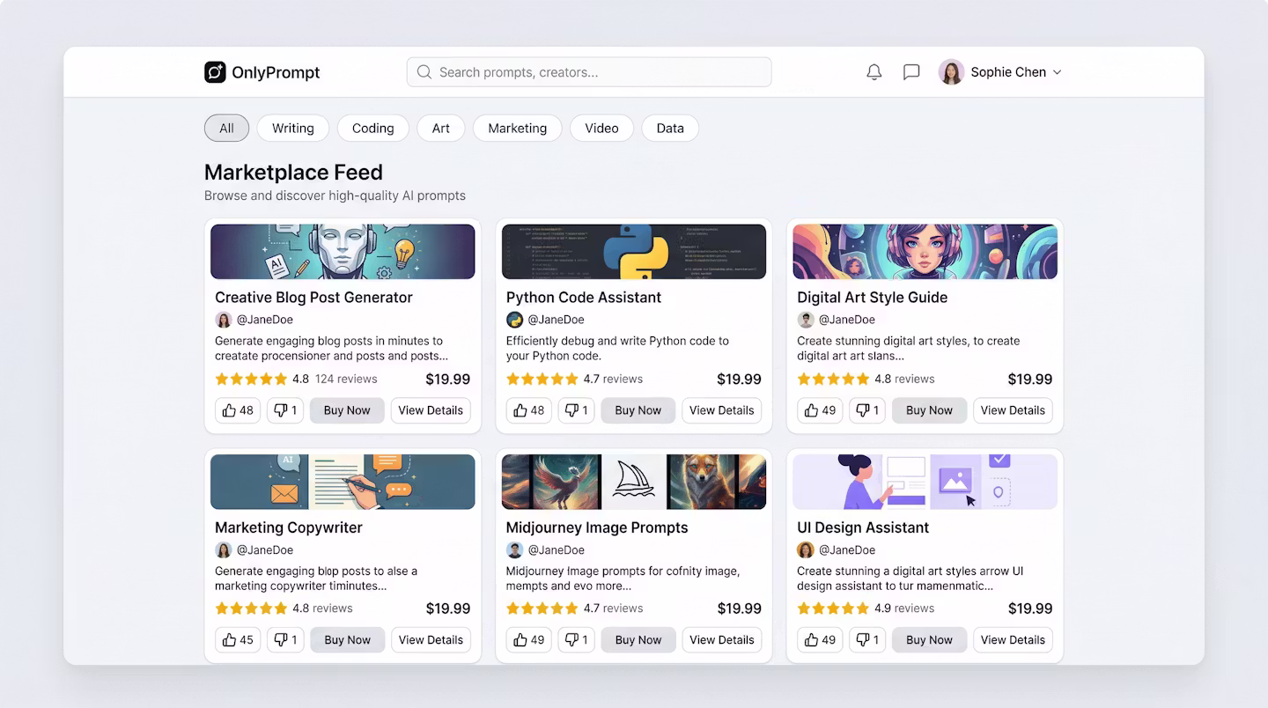
Task: Click the OnlyPrompt logo icon
Action: point(215,72)
